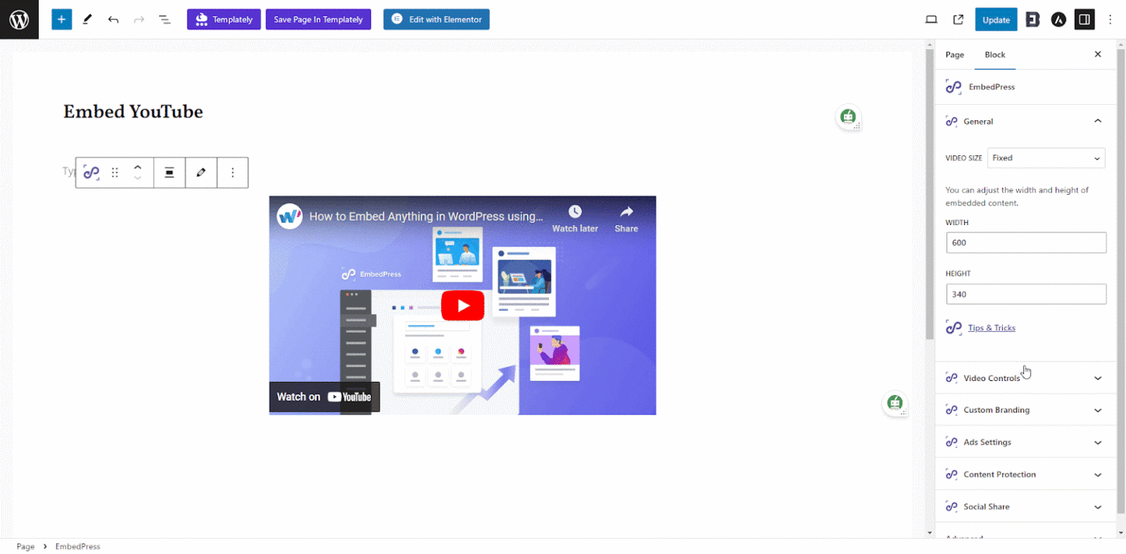Open the block inserter with the plus icon
This screenshot has width=1126, height=554.
tap(62, 19)
